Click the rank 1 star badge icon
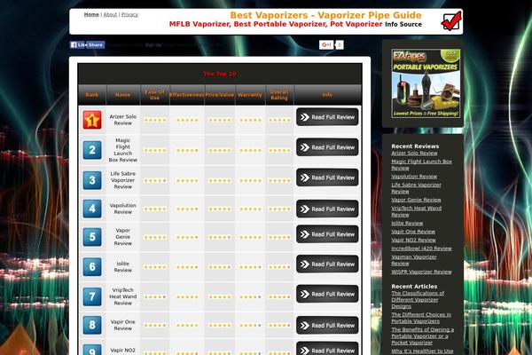The height and width of the screenshot is (355, 532). [x=92, y=120]
